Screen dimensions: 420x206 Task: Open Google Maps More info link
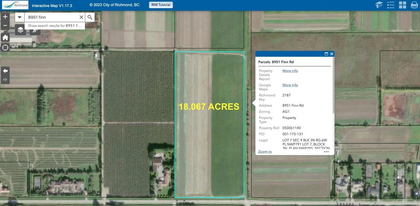click(x=290, y=85)
